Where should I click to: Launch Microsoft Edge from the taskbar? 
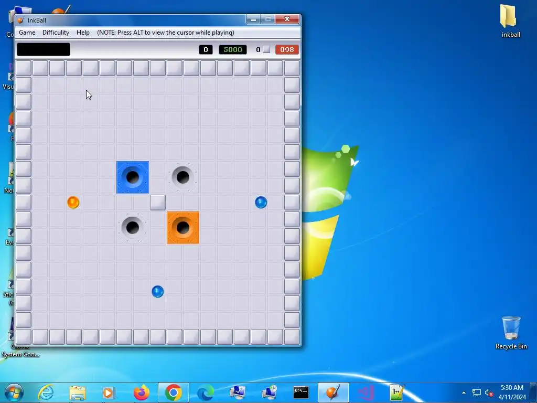tap(206, 393)
